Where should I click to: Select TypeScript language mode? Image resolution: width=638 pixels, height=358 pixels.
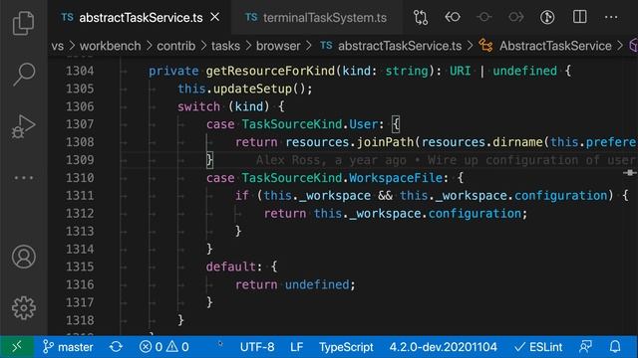click(x=346, y=347)
